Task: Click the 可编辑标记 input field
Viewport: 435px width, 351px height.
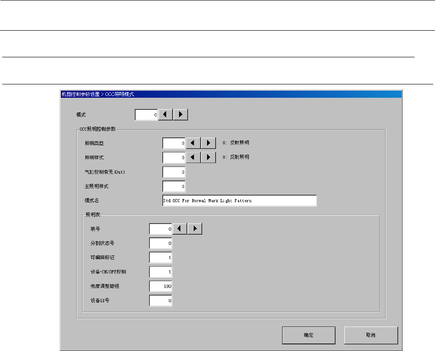Action: 161,258
